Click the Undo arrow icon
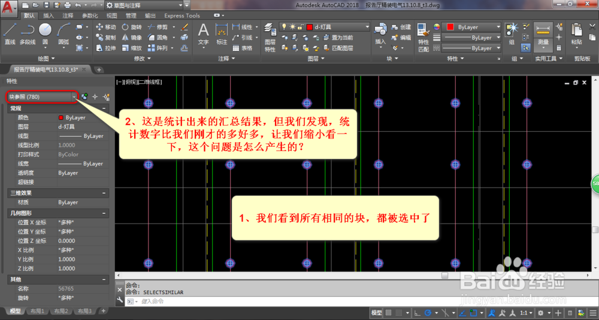 (x=78, y=5)
